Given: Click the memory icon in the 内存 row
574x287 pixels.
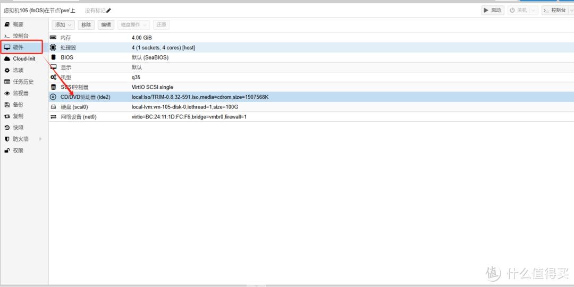Looking at the screenshot, I should point(53,38).
